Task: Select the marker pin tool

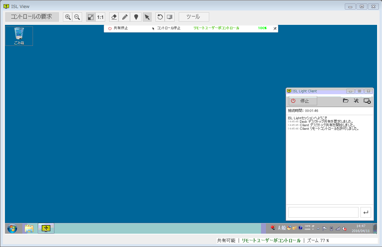Action: point(136,17)
